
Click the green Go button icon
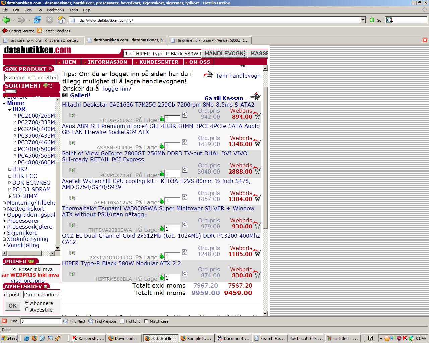[x=372, y=20]
